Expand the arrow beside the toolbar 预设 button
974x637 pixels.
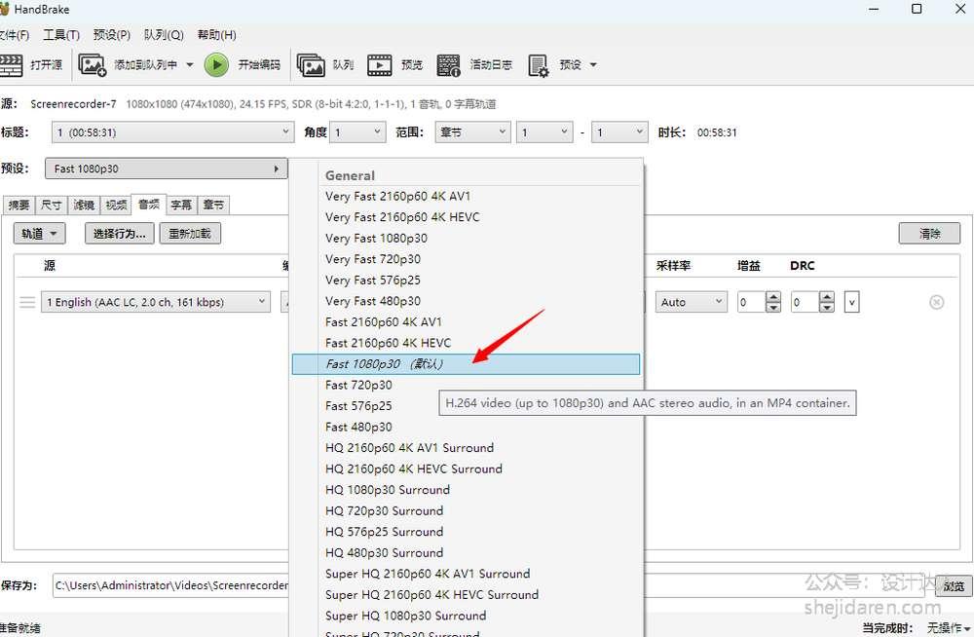pos(593,64)
